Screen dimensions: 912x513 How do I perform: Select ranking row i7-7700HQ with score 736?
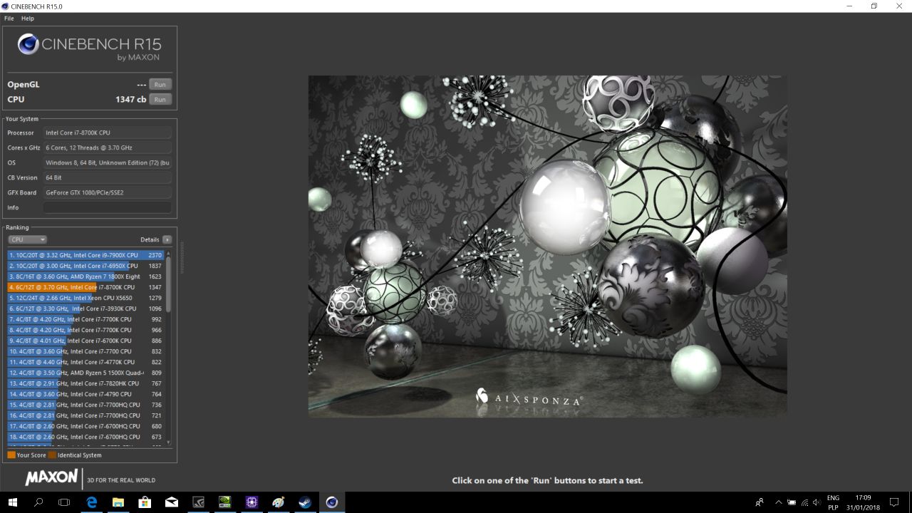85,405
